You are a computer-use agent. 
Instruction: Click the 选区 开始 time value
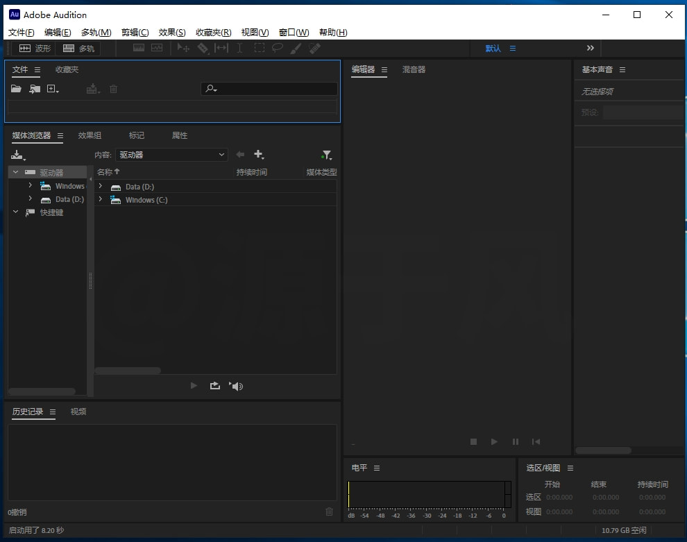559,498
